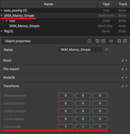Toggle the I button in Object properties header
130x134 pixels.
[x=119, y=41]
